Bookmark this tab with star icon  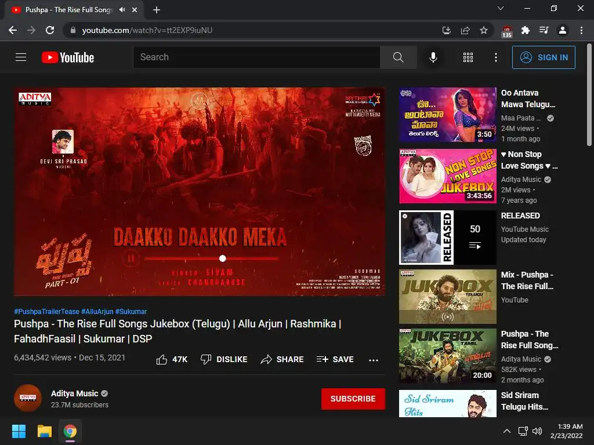click(484, 30)
